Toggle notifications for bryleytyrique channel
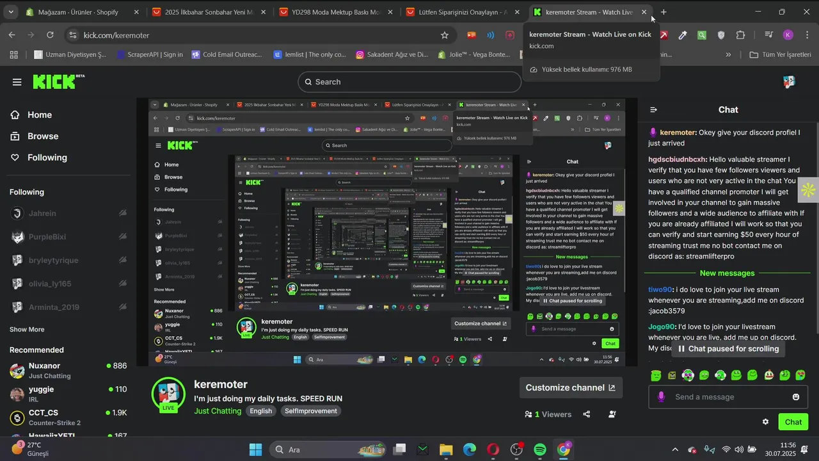The image size is (819, 461). [x=122, y=260]
